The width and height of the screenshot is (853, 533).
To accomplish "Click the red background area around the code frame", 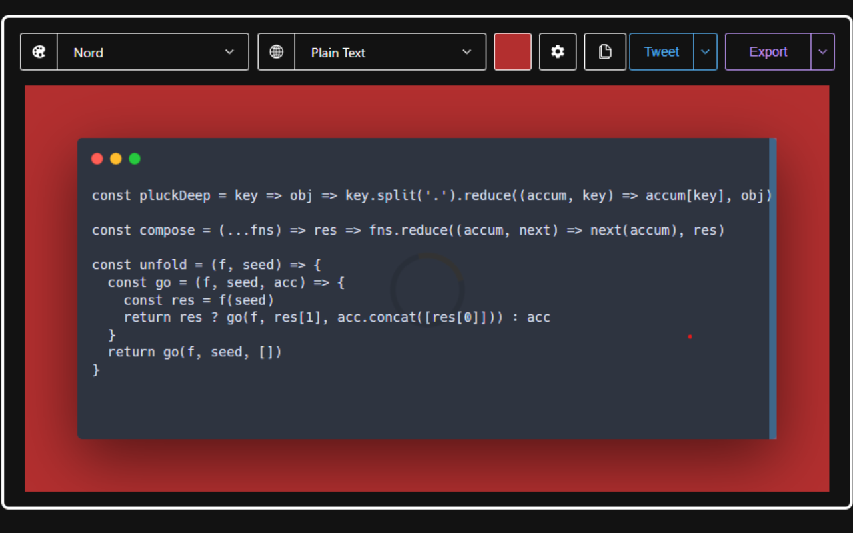I will [426, 466].
